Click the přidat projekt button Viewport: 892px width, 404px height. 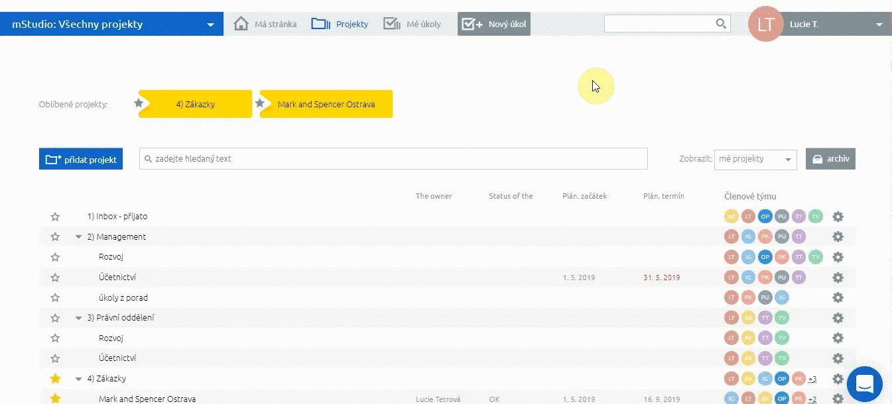(81, 159)
